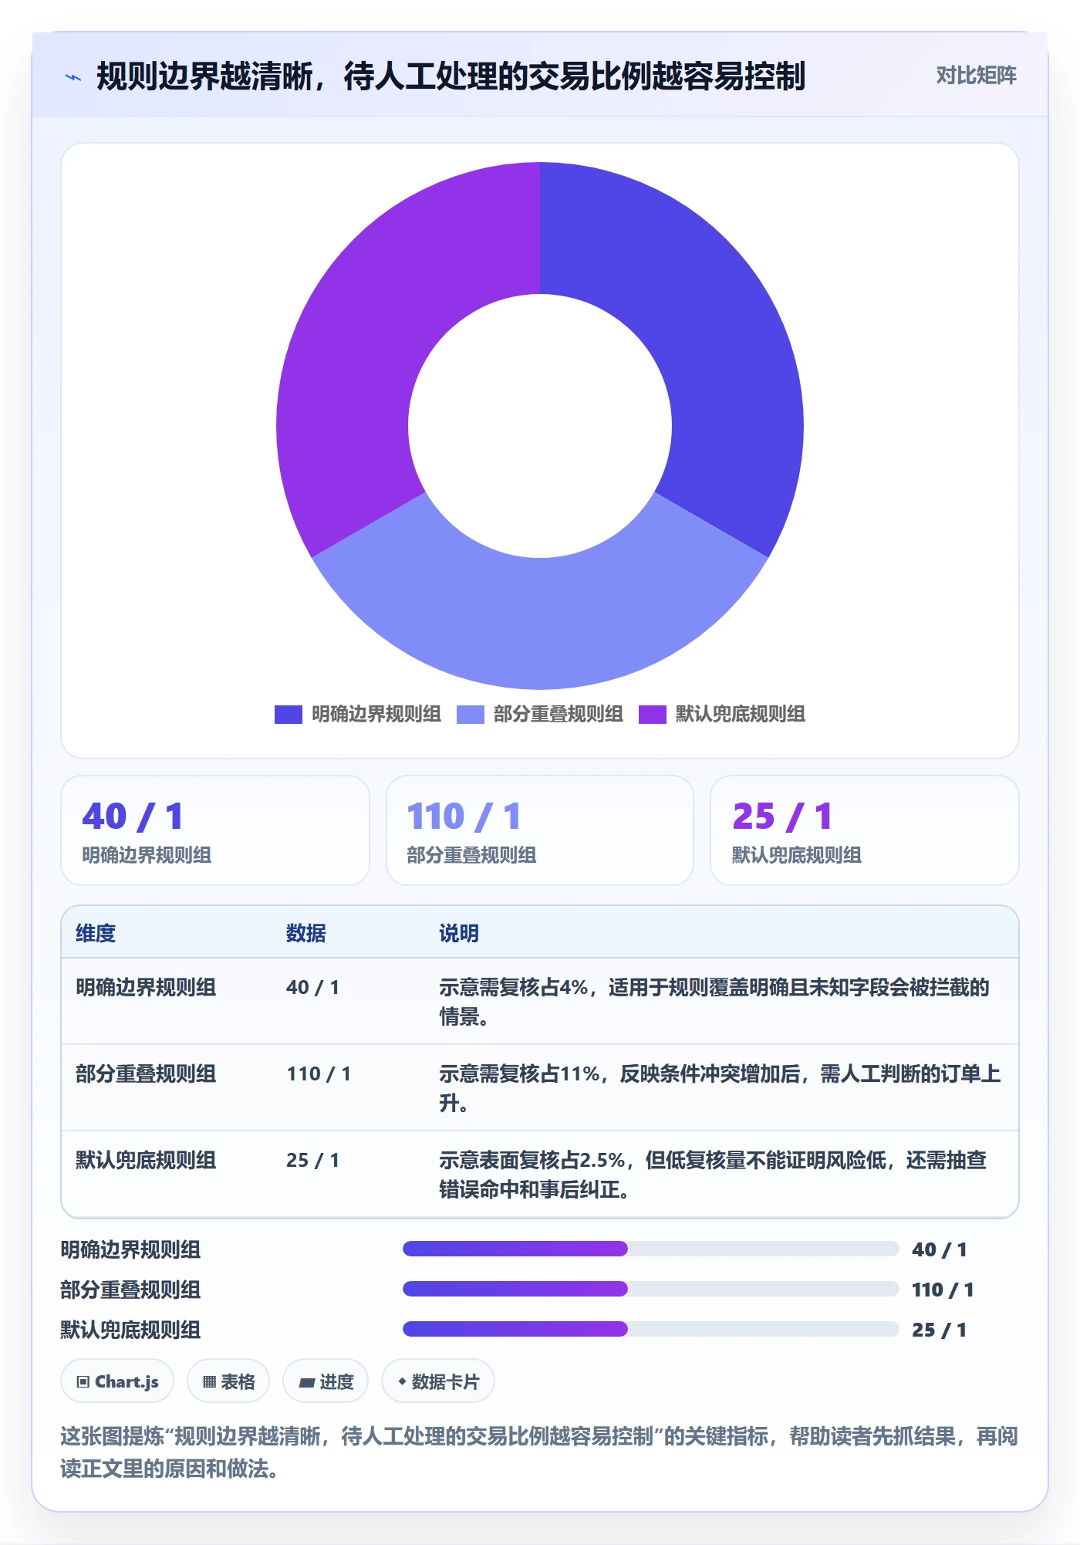
Task: Click the 部分重叠规则组 legend label
Action: click(558, 715)
